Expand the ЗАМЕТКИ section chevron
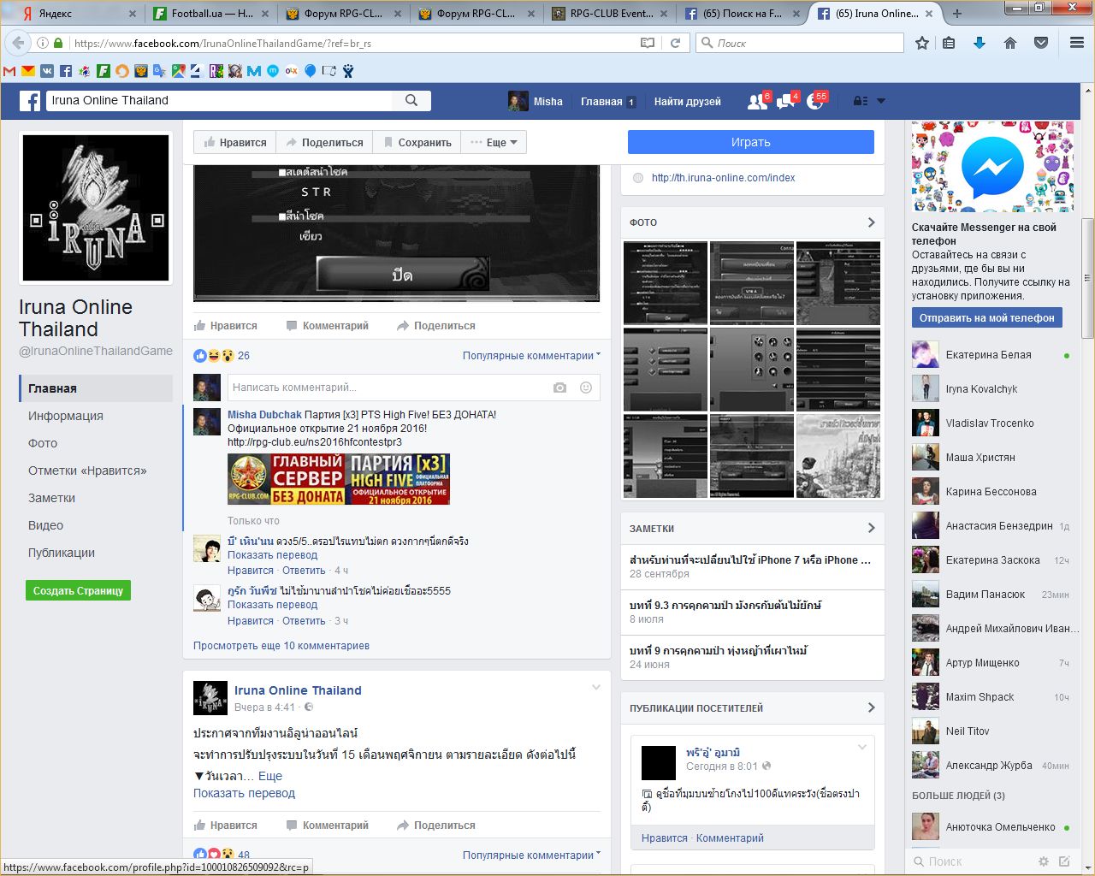This screenshot has width=1095, height=876. pyautogui.click(x=871, y=528)
